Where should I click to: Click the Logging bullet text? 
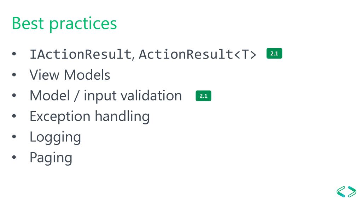pyautogui.click(x=56, y=137)
